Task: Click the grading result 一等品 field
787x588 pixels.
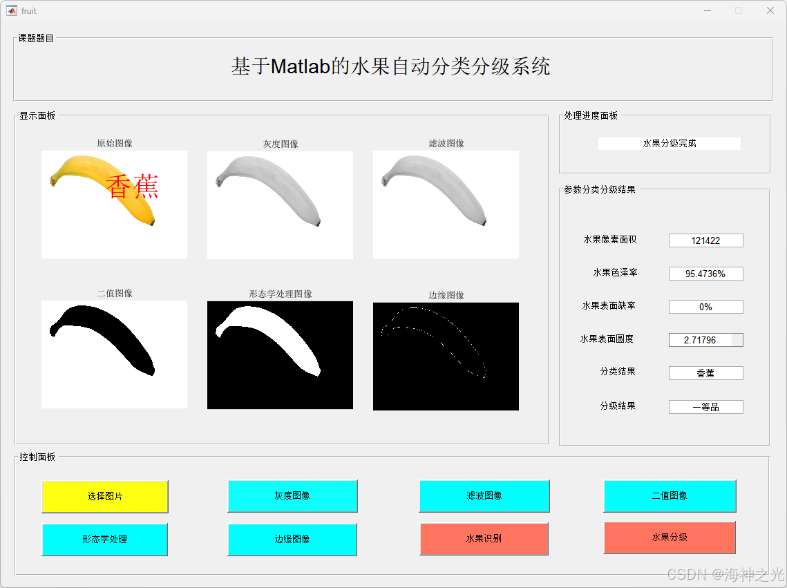Action: pos(705,406)
